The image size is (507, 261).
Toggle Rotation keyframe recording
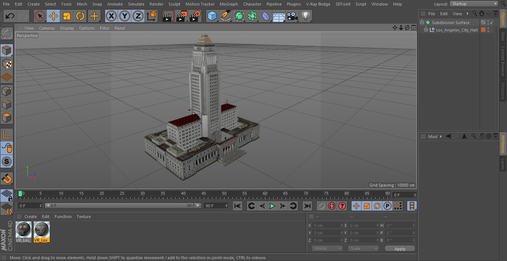[x=377, y=206]
